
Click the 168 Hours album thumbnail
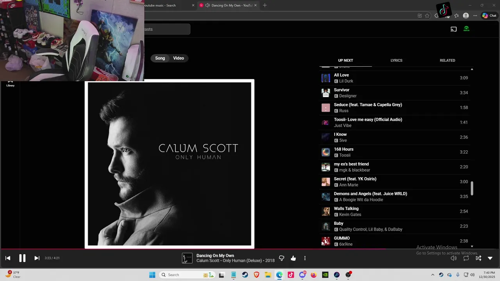(x=326, y=152)
